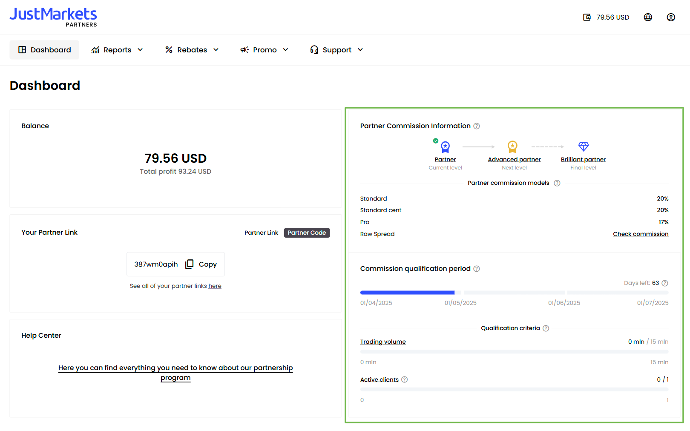Image resolution: width=690 pixels, height=431 pixels.
Task: Click the Promo megaphone icon
Action: pos(244,50)
